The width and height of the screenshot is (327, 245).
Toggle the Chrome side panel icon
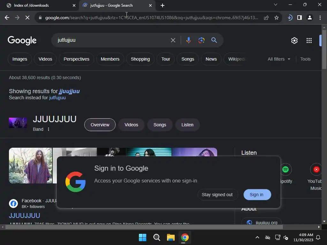tap(300, 18)
